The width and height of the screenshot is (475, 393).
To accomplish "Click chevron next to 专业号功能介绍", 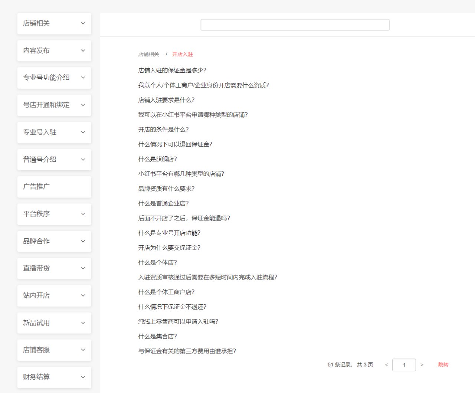I will point(83,78).
